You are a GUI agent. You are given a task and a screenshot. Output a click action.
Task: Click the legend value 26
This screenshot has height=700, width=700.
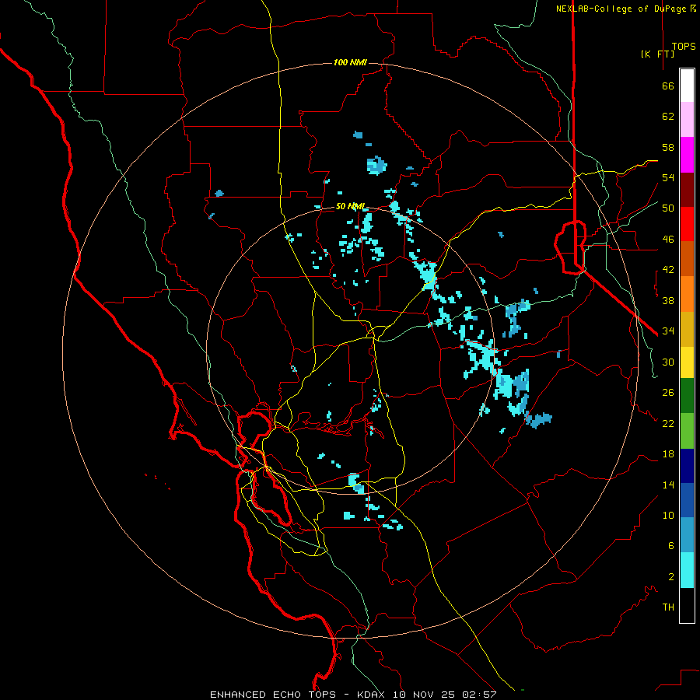tap(668, 393)
